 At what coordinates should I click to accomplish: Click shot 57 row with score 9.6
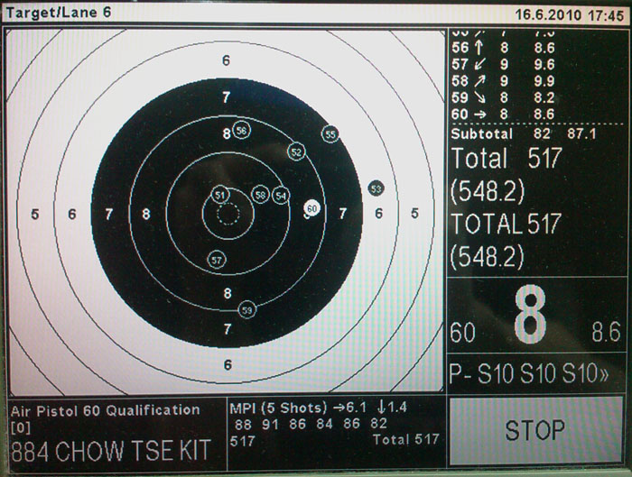point(504,64)
